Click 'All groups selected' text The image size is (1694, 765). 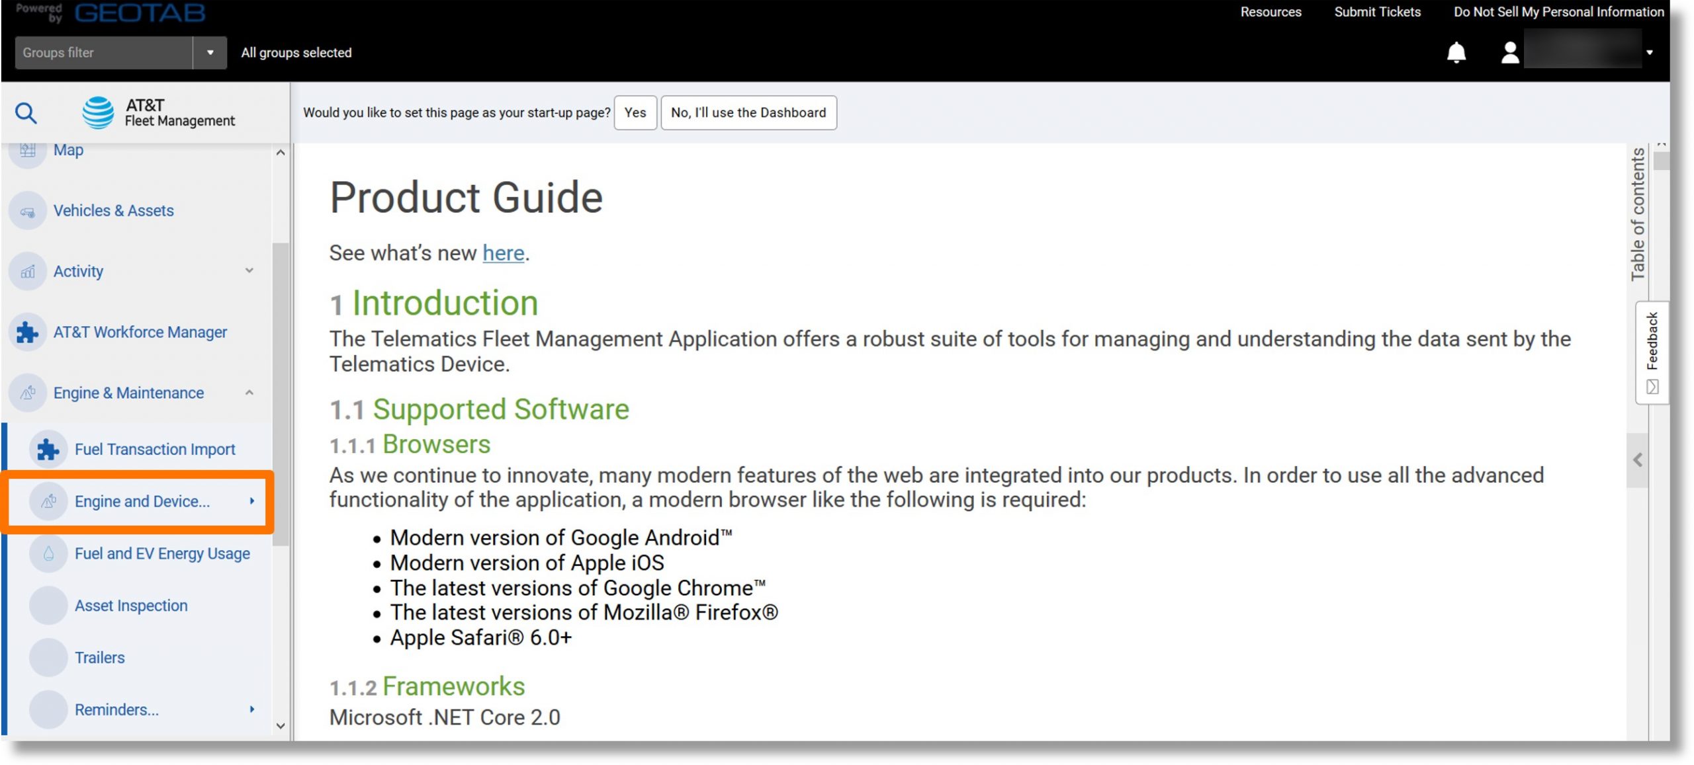click(x=296, y=53)
